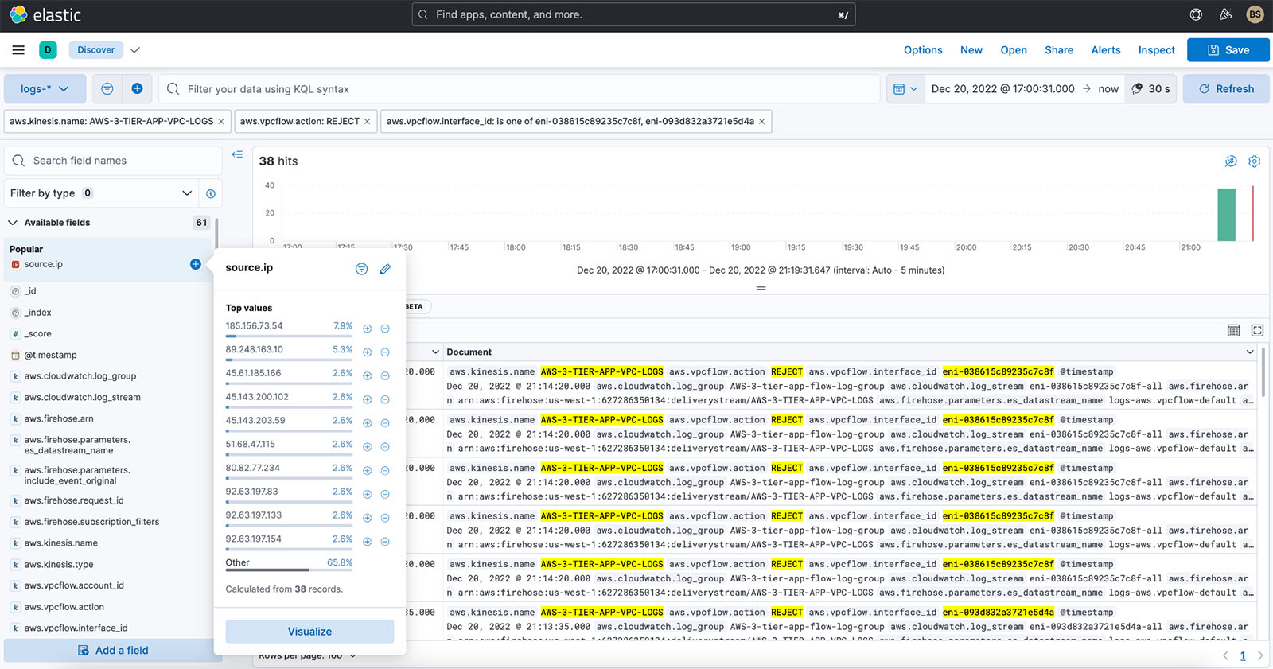Add source.ip field as column
This screenshot has height=669, width=1273.
coord(195,264)
